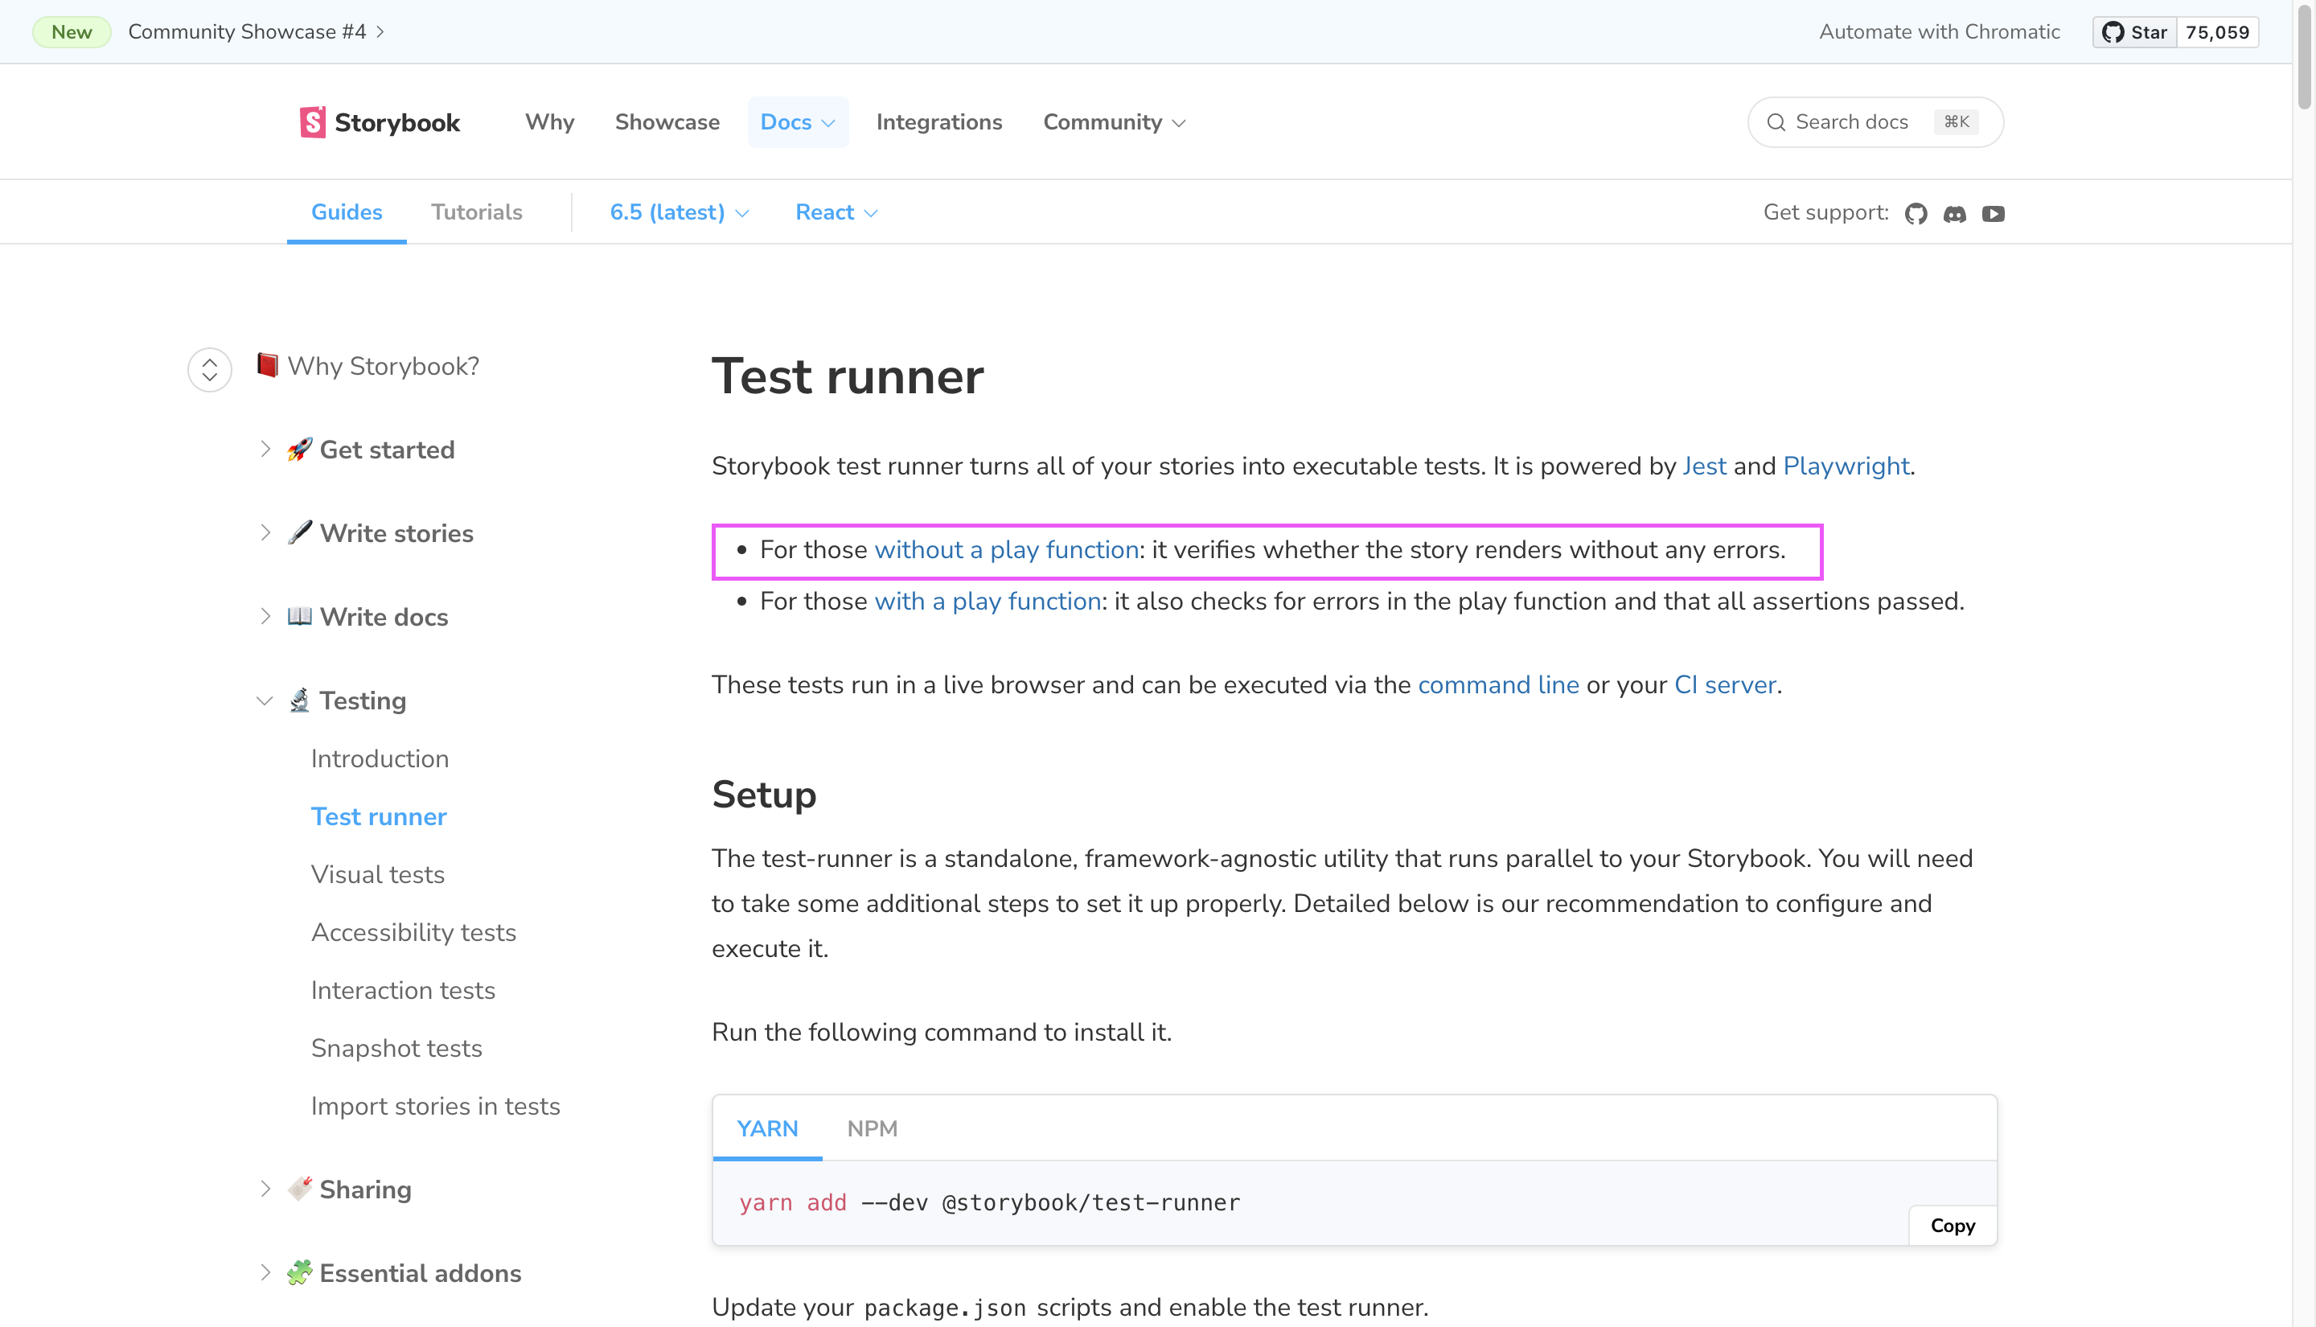
Task: Open the React framework dropdown
Action: tap(835, 212)
